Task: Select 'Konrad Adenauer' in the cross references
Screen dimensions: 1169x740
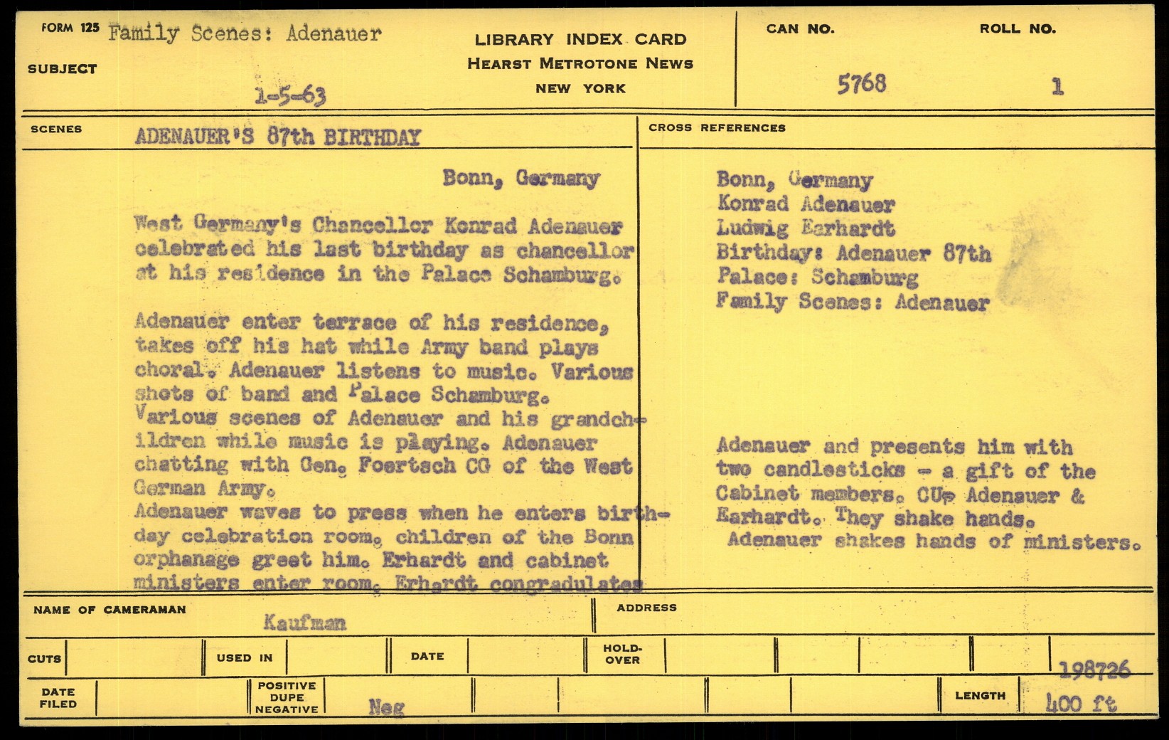Action: pos(805,204)
